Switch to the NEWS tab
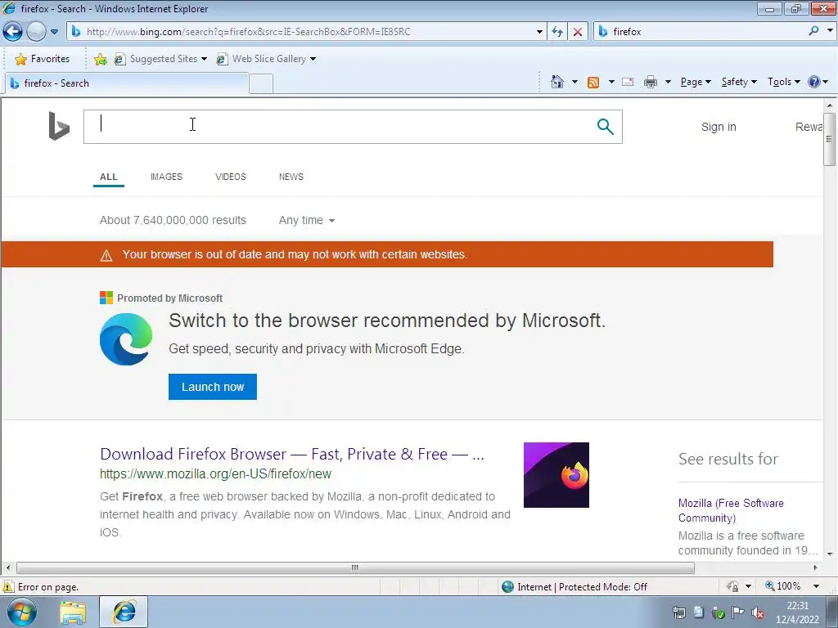 291,177
